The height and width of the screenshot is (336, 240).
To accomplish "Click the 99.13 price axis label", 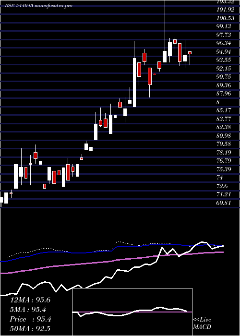I will point(224,26).
